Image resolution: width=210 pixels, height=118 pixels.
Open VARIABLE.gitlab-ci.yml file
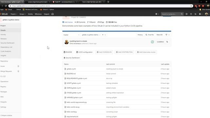coord(74,98)
